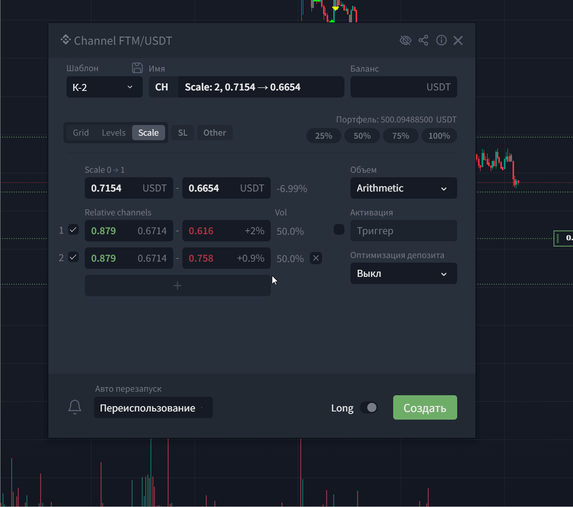Enable the Активация trigger checkbox
This screenshot has height=507, width=573.
click(339, 230)
